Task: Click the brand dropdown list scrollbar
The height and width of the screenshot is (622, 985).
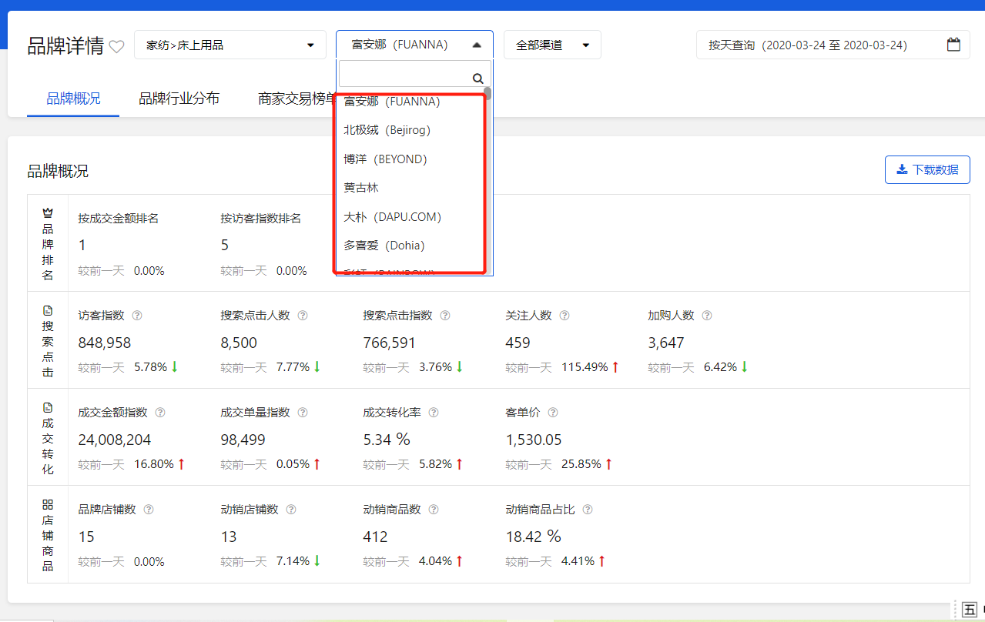Action: point(488,95)
